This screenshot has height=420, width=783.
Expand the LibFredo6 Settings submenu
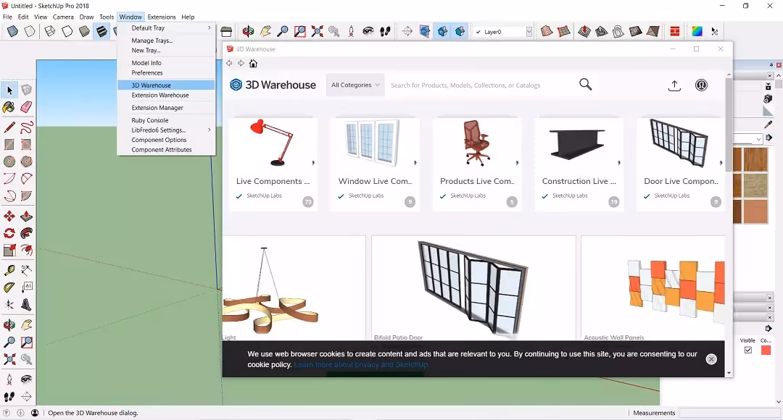166,130
